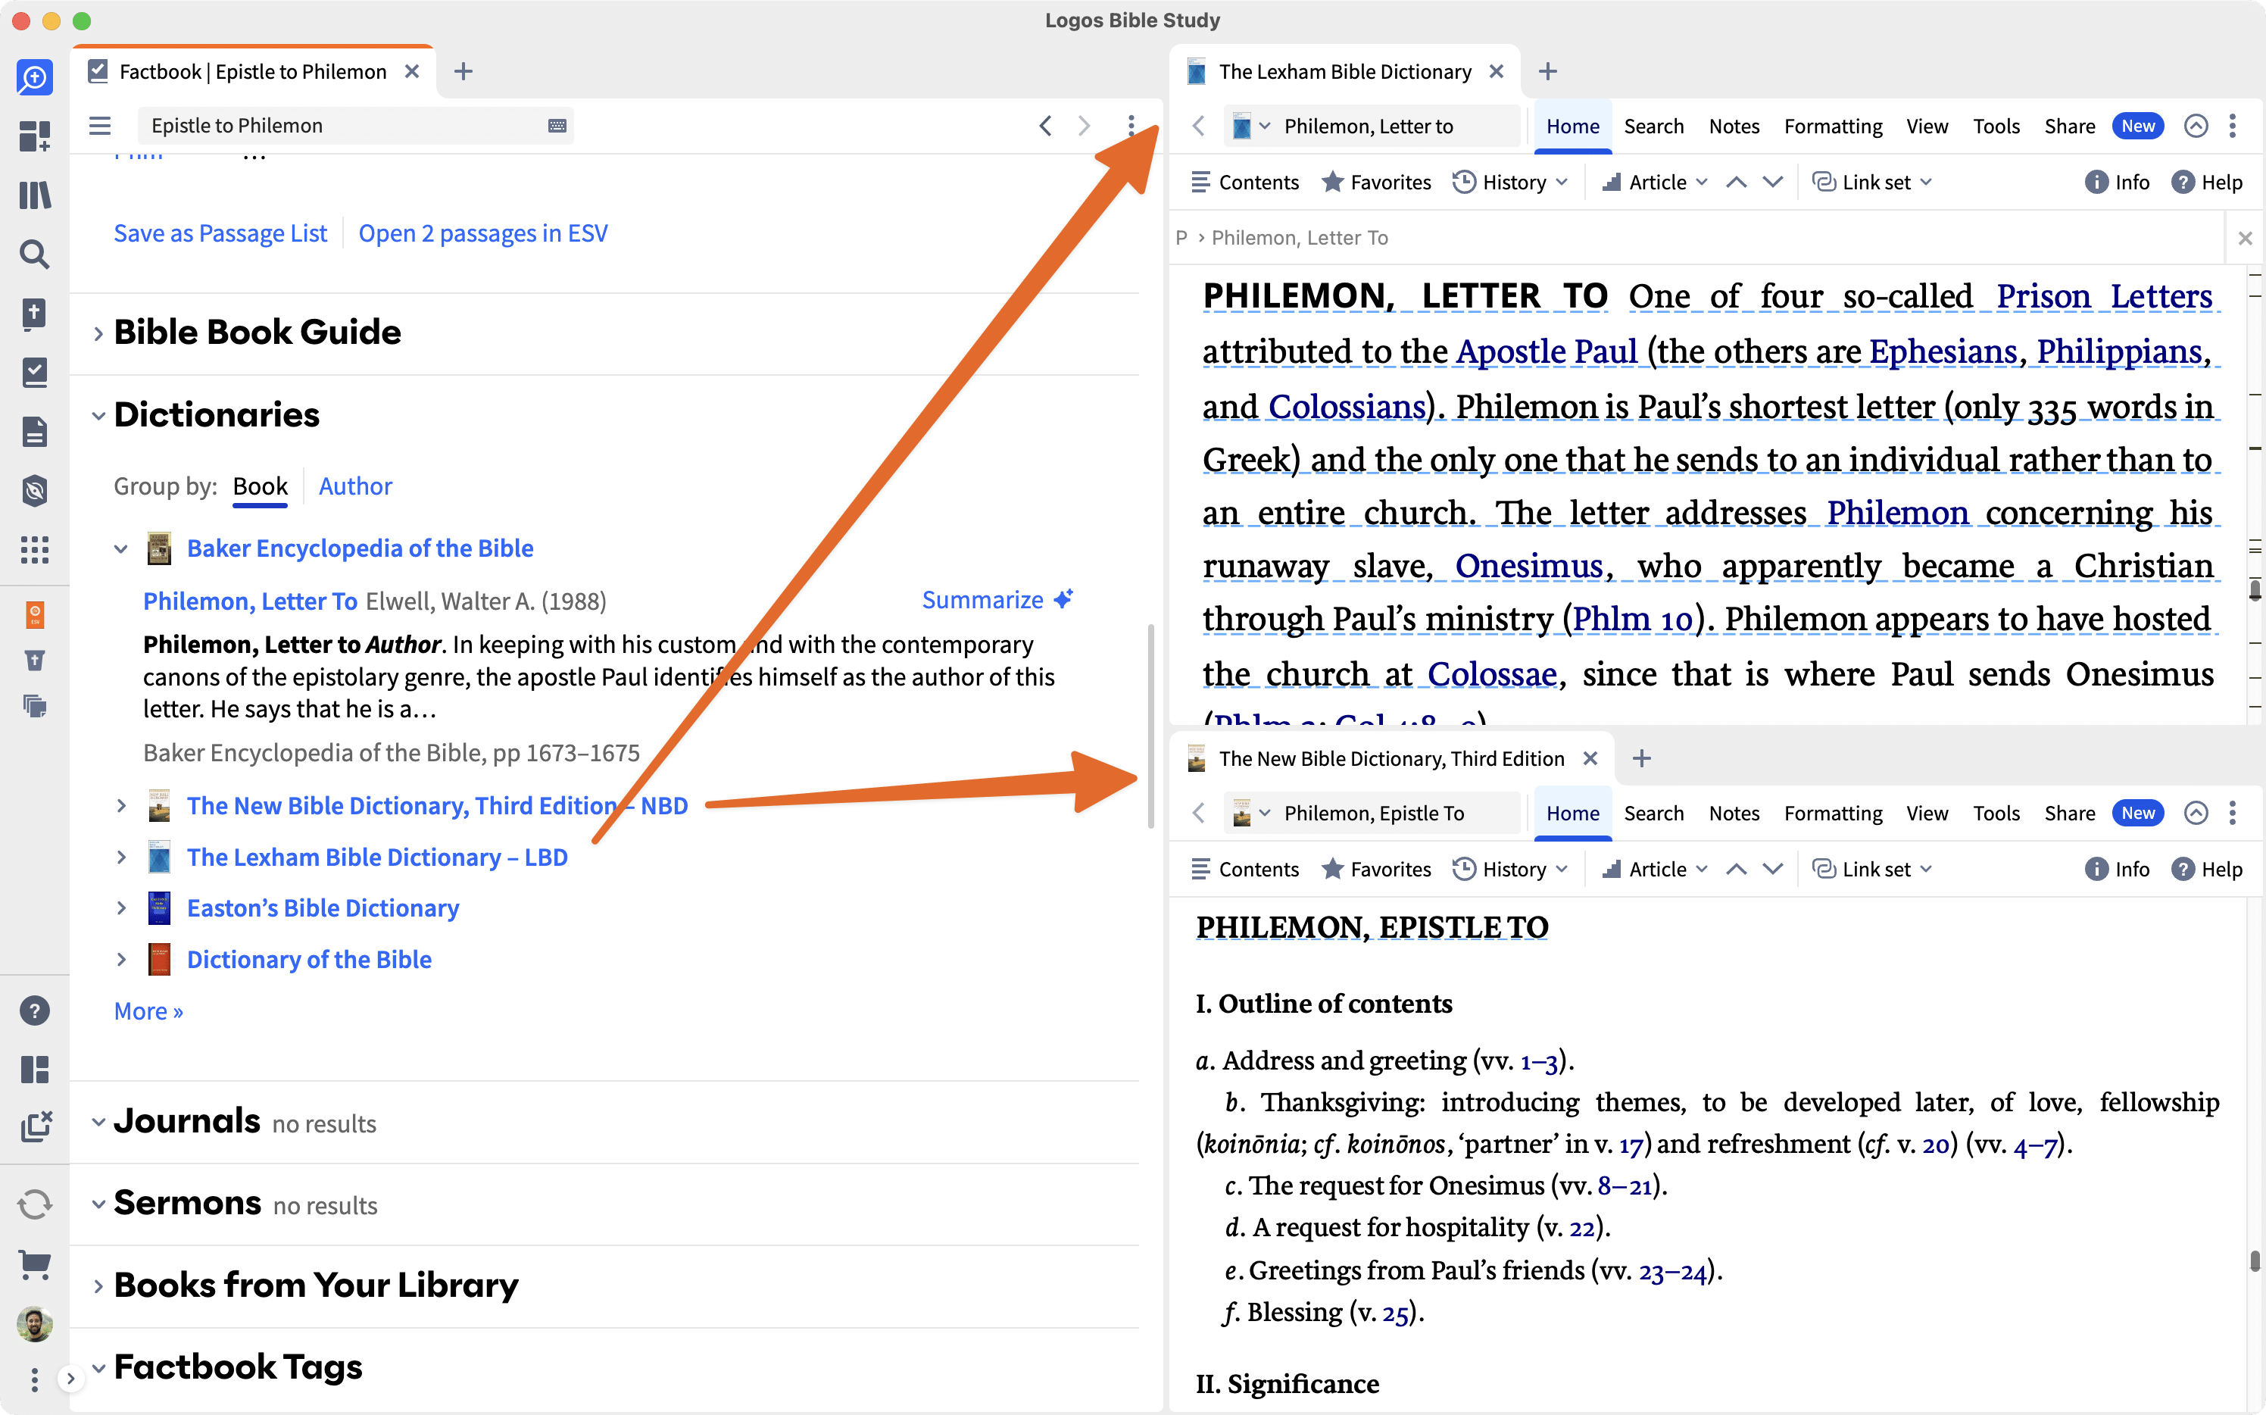Click Save as Passage List link
The height and width of the screenshot is (1415, 2266).
pos(221,233)
